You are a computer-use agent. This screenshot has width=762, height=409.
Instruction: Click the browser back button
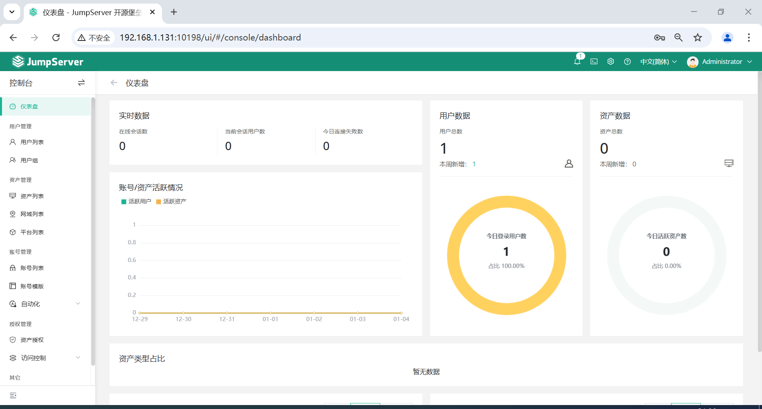coord(13,37)
